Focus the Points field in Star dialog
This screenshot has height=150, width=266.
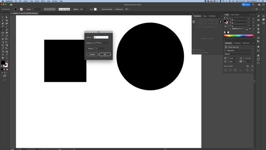point(101,48)
